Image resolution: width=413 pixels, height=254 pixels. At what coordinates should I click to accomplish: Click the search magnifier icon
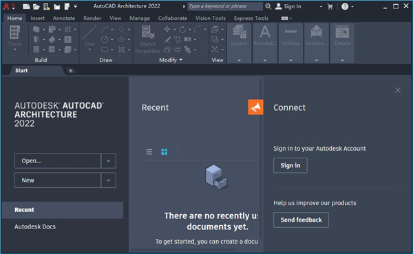pyautogui.click(x=268, y=6)
